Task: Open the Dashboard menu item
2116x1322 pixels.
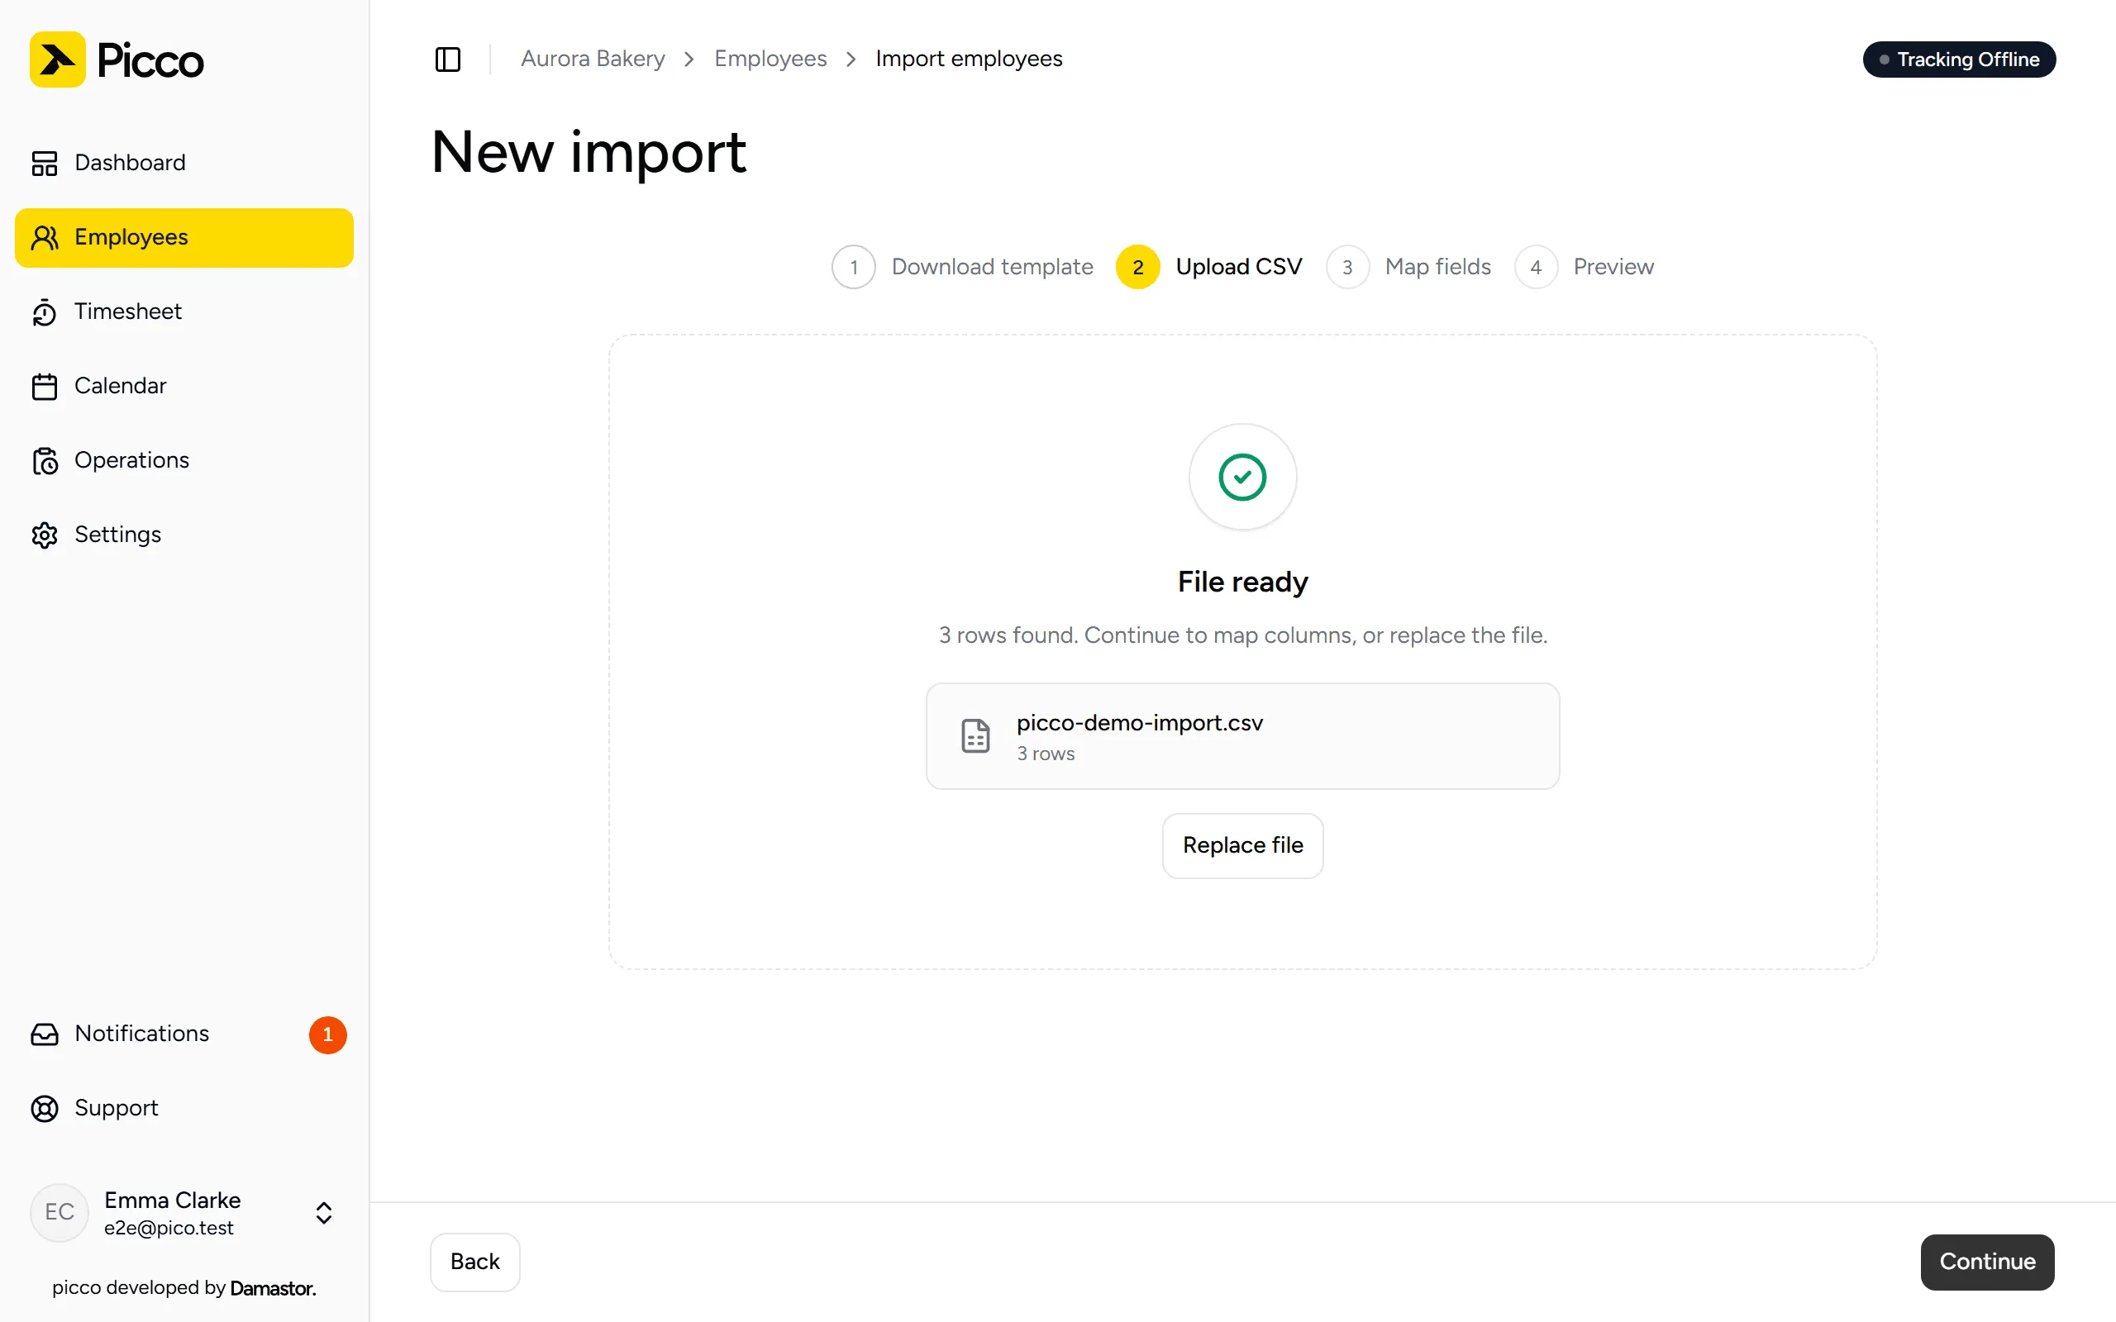Action: pyautogui.click(x=184, y=164)
